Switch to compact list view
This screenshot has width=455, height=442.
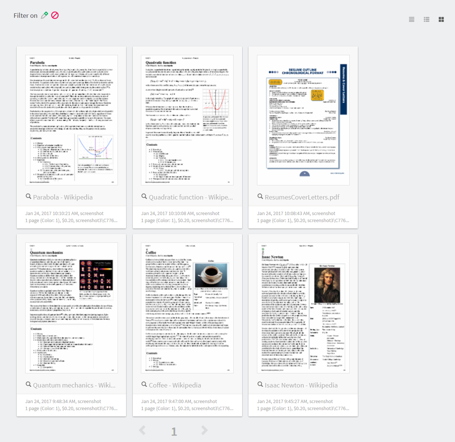[x=412, y=20]
